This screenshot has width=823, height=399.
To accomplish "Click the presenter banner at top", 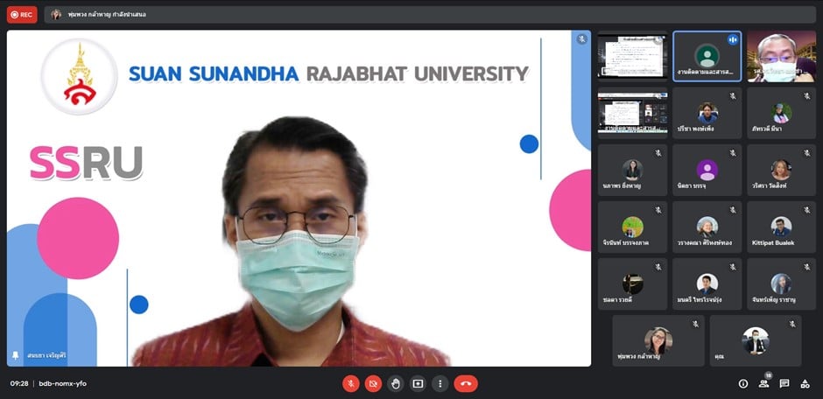I will [96, 15].
